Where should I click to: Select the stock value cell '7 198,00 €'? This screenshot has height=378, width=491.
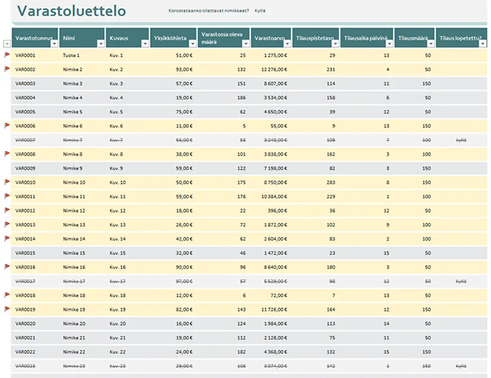tap(276, 168)
